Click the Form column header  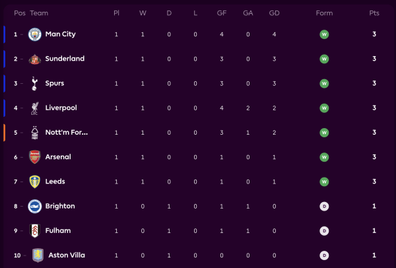(x=324, y=13)
